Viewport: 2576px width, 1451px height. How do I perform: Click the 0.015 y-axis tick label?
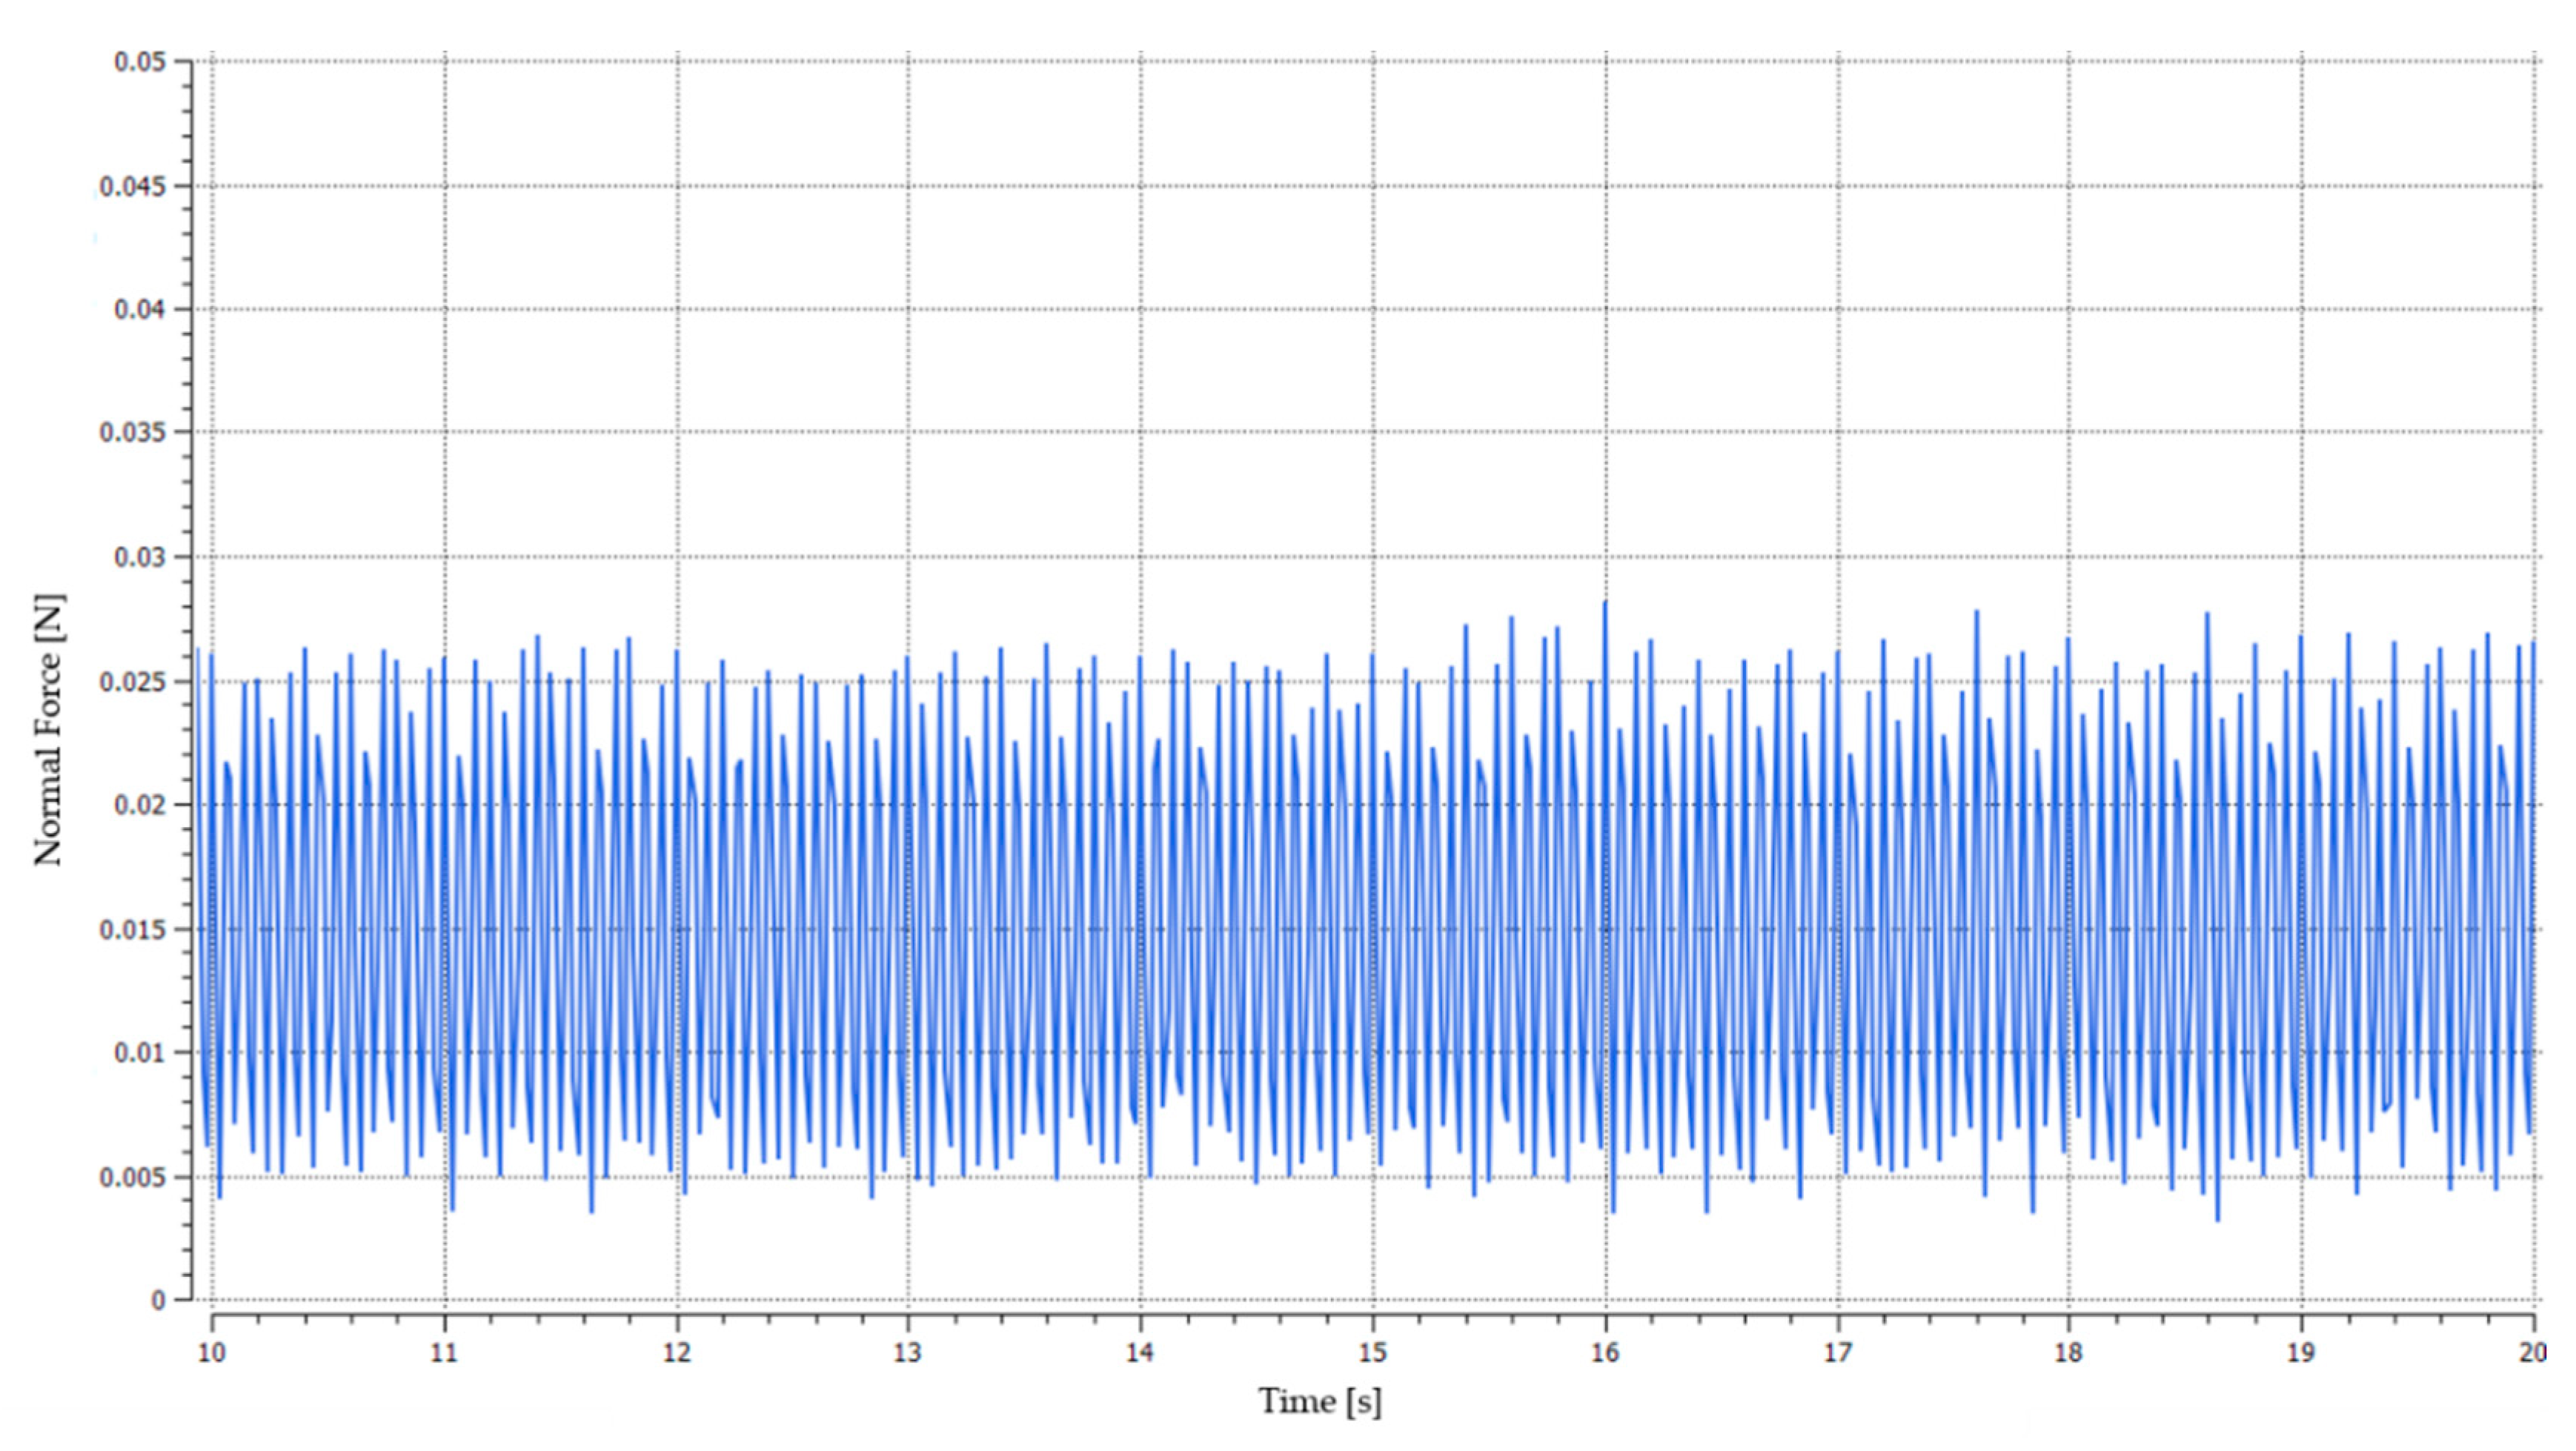tap(132, 929)
